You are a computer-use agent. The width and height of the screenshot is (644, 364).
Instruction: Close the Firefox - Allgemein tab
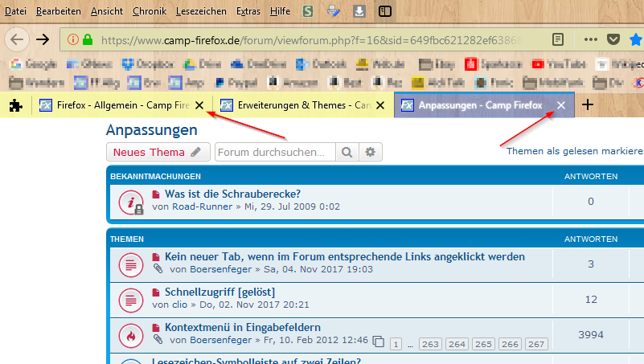tap(199, 105)
